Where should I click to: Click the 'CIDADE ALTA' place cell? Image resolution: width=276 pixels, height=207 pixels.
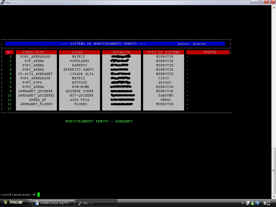[81, 74]
